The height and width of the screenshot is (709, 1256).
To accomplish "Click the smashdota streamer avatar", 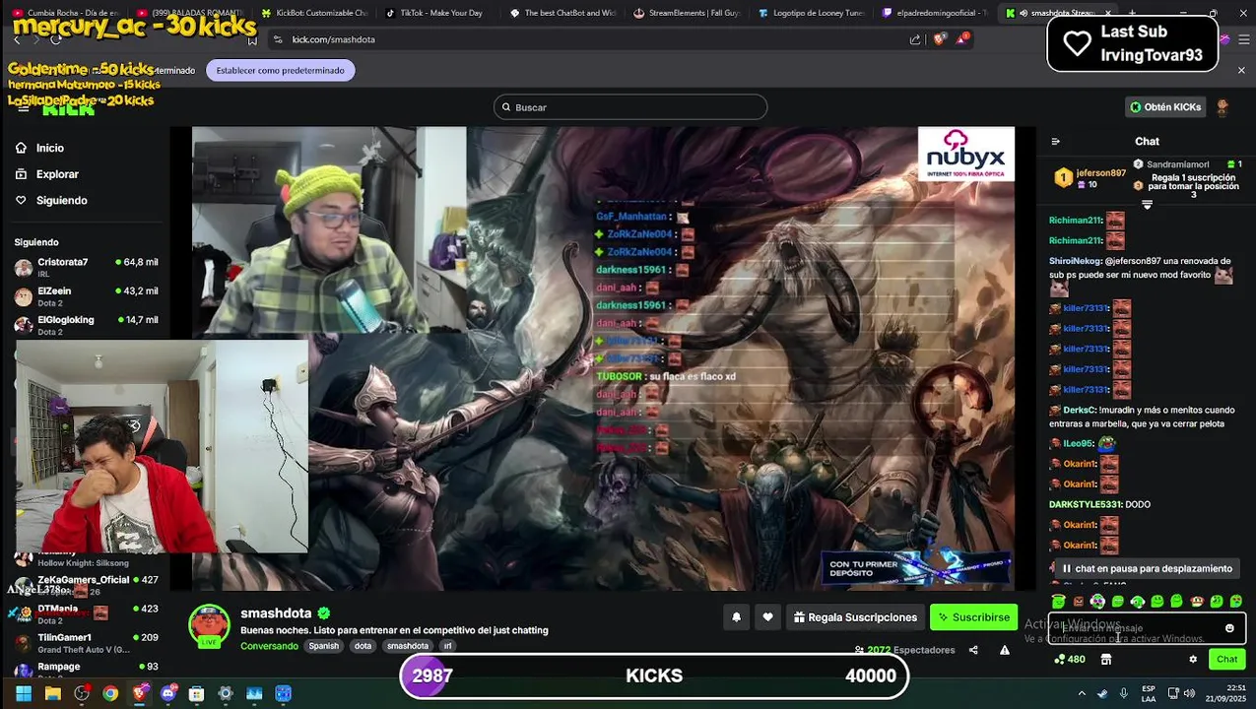I will click(209, 624).
